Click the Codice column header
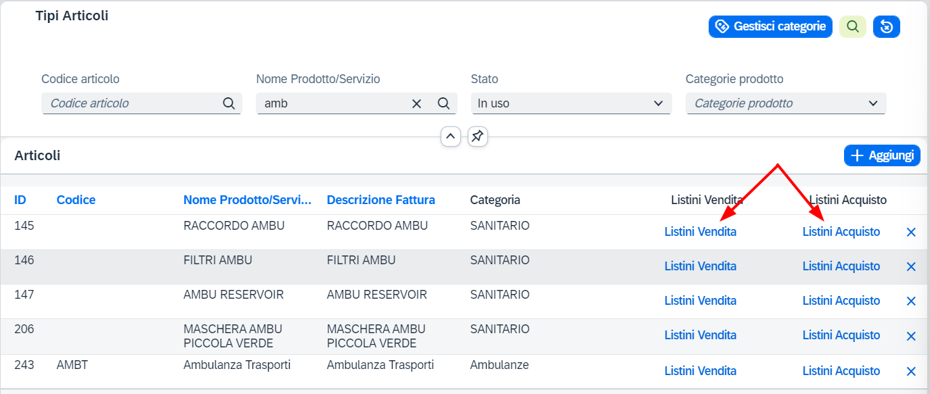930x394 pixels. coord(76,200)
